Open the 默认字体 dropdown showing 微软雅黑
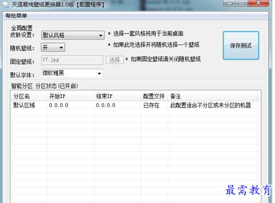The height and width of the screenshot is (203, 275). click(72, 73)
